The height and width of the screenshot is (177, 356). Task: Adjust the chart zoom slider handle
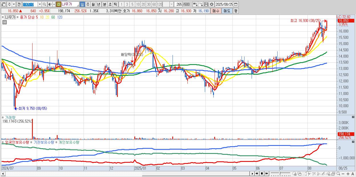(280, 173)
